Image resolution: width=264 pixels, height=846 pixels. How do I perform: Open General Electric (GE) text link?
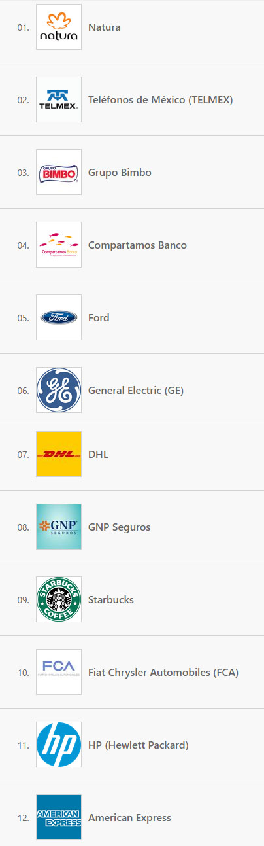point(136,391)
